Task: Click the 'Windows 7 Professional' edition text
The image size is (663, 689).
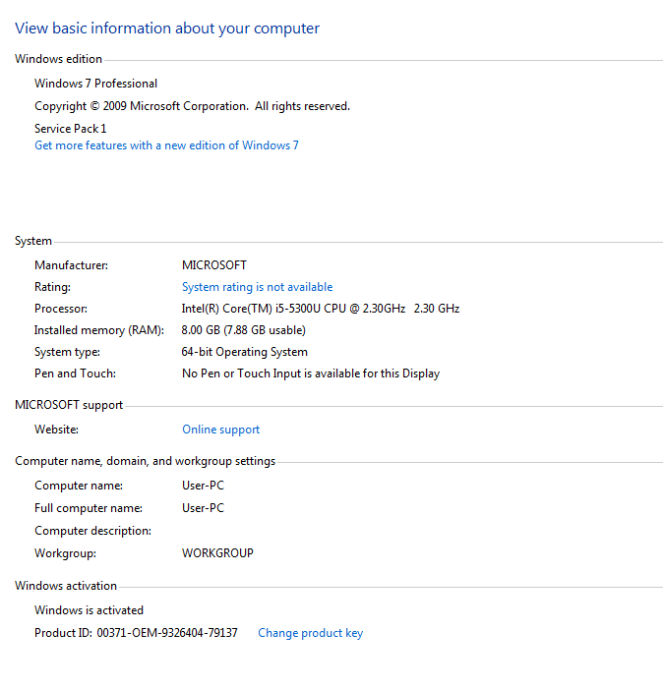Action: (95, 84)
